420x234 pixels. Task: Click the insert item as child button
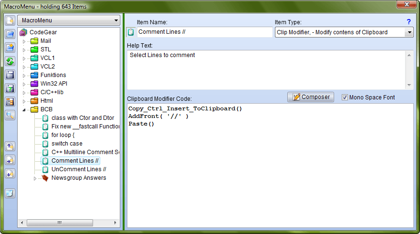10,160
